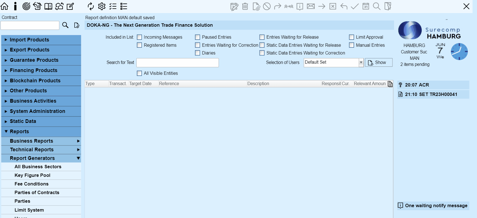Click One waiting notify message
Screen dimensions: 477x218
click(x=433, y=205)
